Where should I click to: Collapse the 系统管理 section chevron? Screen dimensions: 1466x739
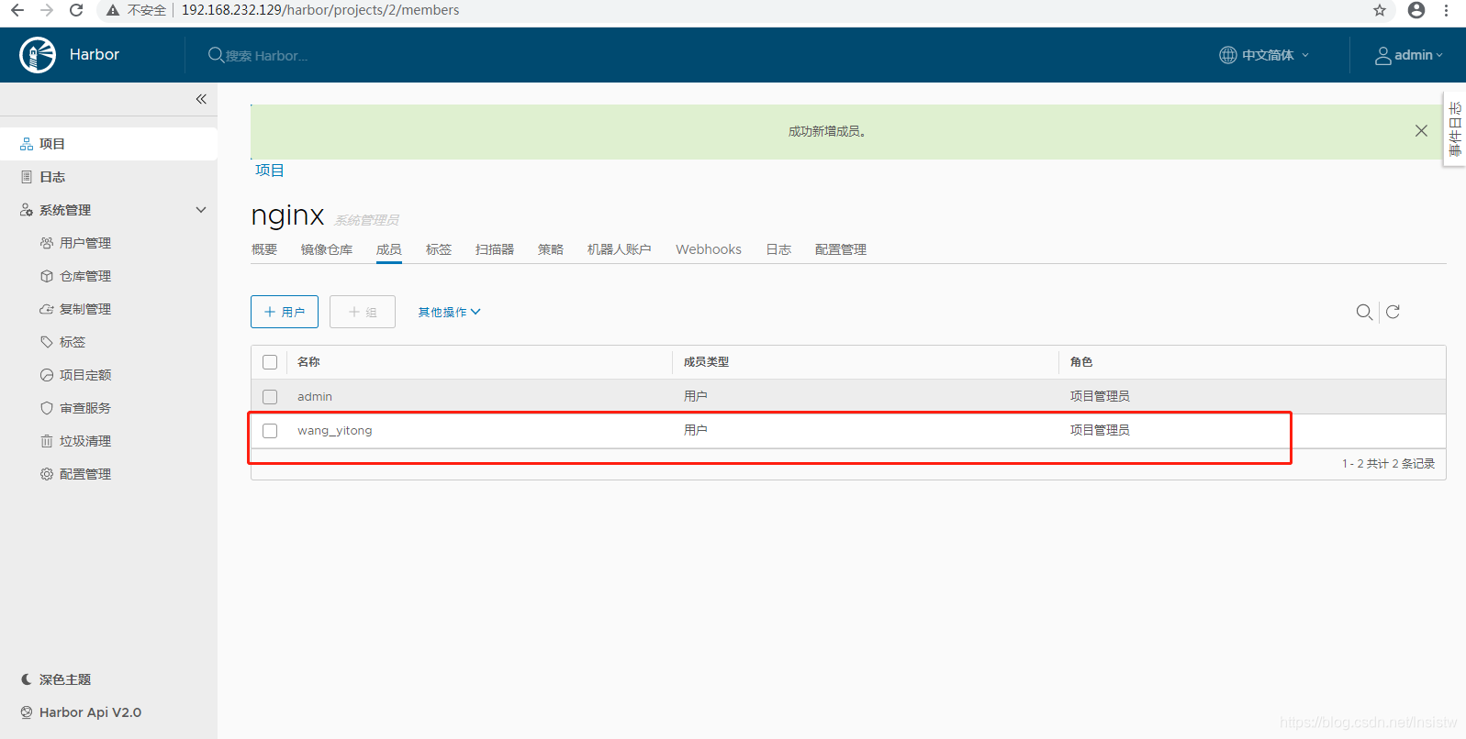click(201, 210)
